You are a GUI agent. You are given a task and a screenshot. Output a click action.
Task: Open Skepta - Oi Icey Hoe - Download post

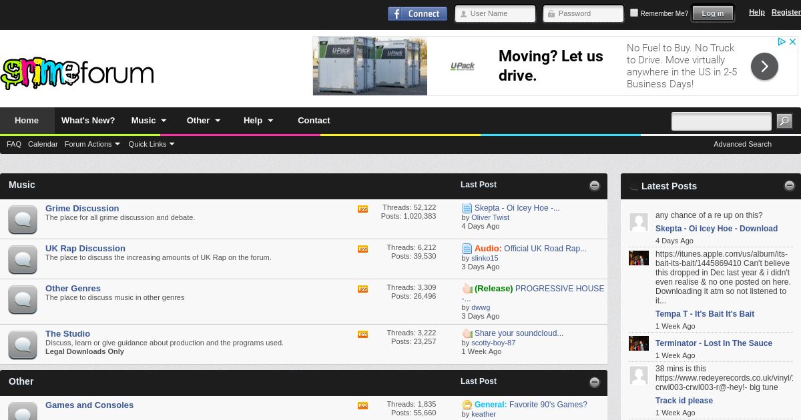(716, 229)
